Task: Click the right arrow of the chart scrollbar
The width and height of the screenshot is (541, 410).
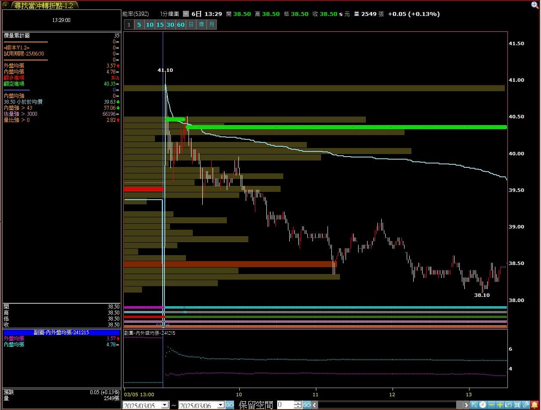Action: coord(466,405)
